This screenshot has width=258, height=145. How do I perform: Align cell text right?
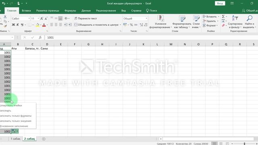coord(60,25)
